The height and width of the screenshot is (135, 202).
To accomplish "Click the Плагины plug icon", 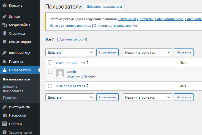I will coord(4,62).
